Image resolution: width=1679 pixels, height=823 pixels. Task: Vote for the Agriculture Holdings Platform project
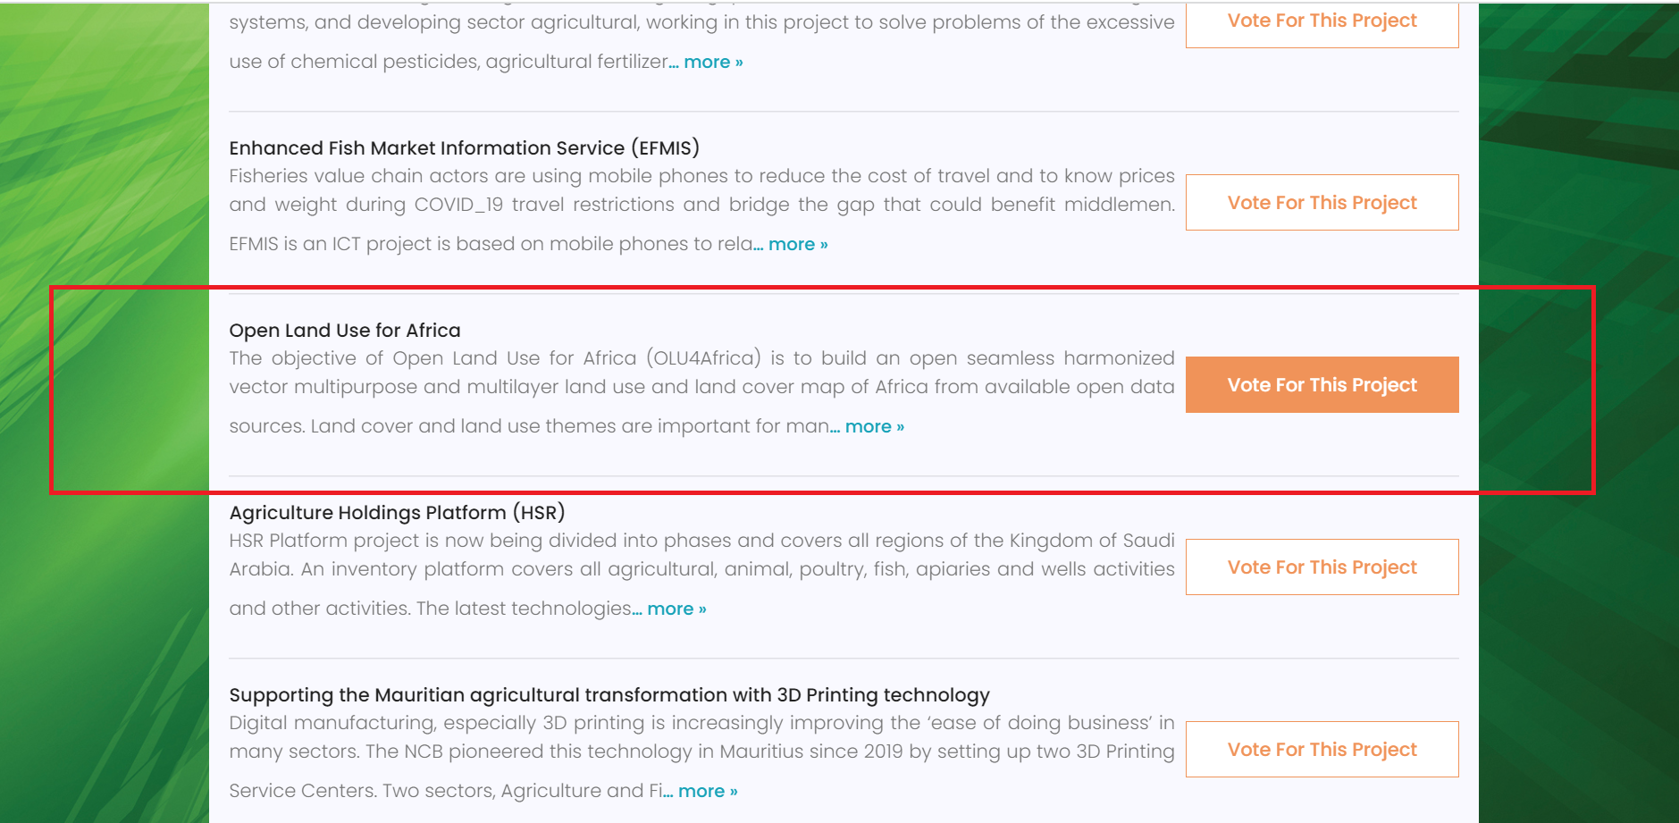1322,567
